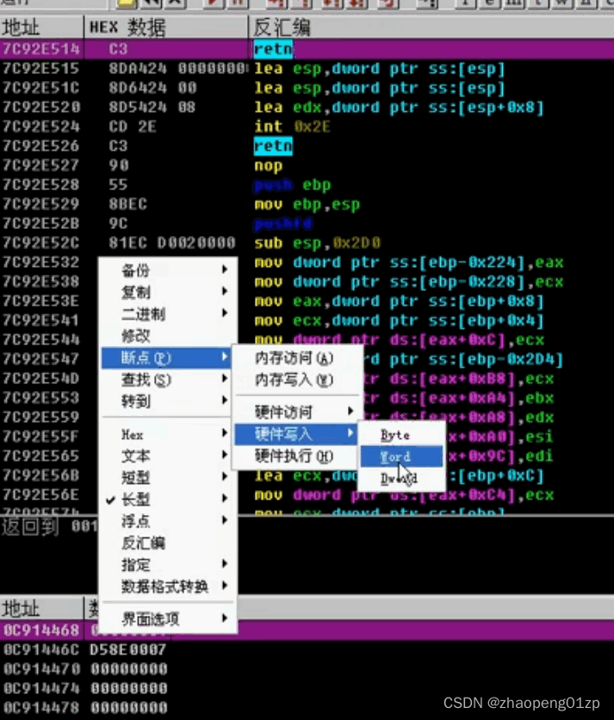
Task: Open the 数据格式转换 submenu
Action: coord(168,587)
